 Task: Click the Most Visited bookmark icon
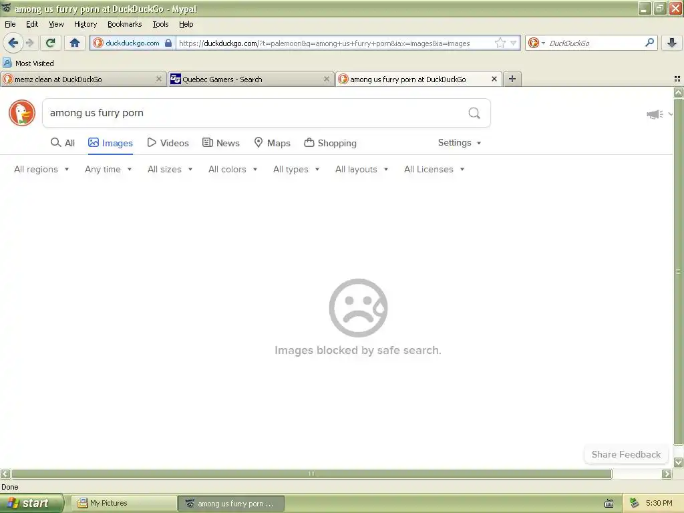7,63
